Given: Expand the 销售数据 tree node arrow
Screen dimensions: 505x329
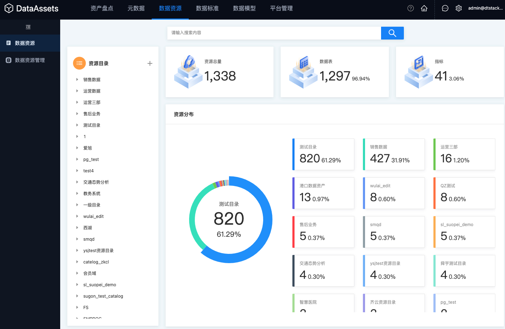Looking at the screenshot, I should pyautogui.click(x=77, y=79).
